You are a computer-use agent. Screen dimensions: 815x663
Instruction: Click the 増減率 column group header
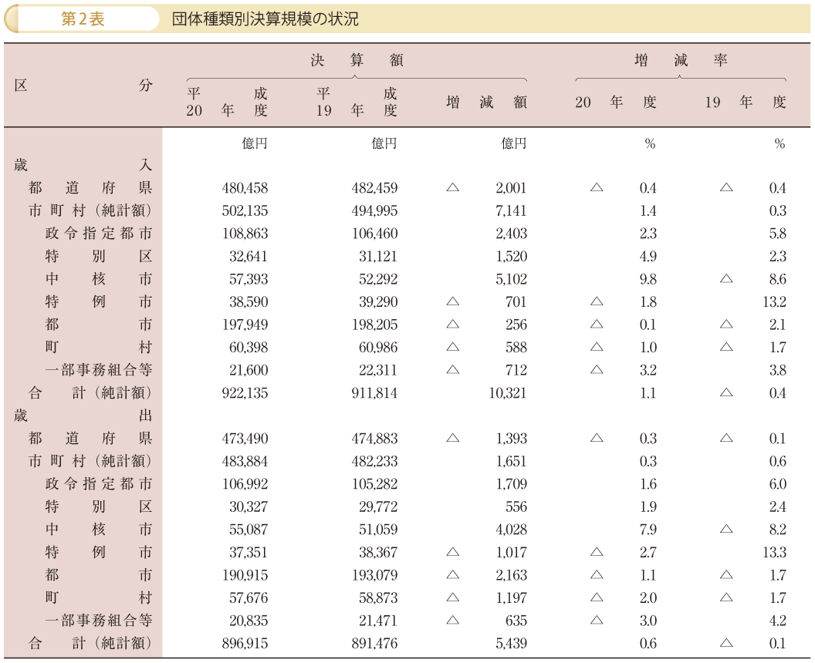pos(681,60)
